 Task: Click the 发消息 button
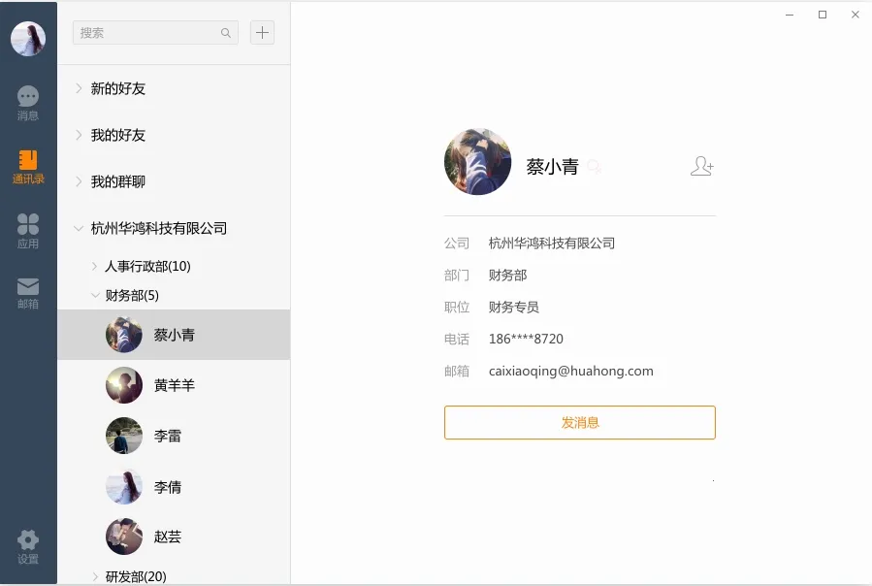pyautogui.click(x=579, y=422)
